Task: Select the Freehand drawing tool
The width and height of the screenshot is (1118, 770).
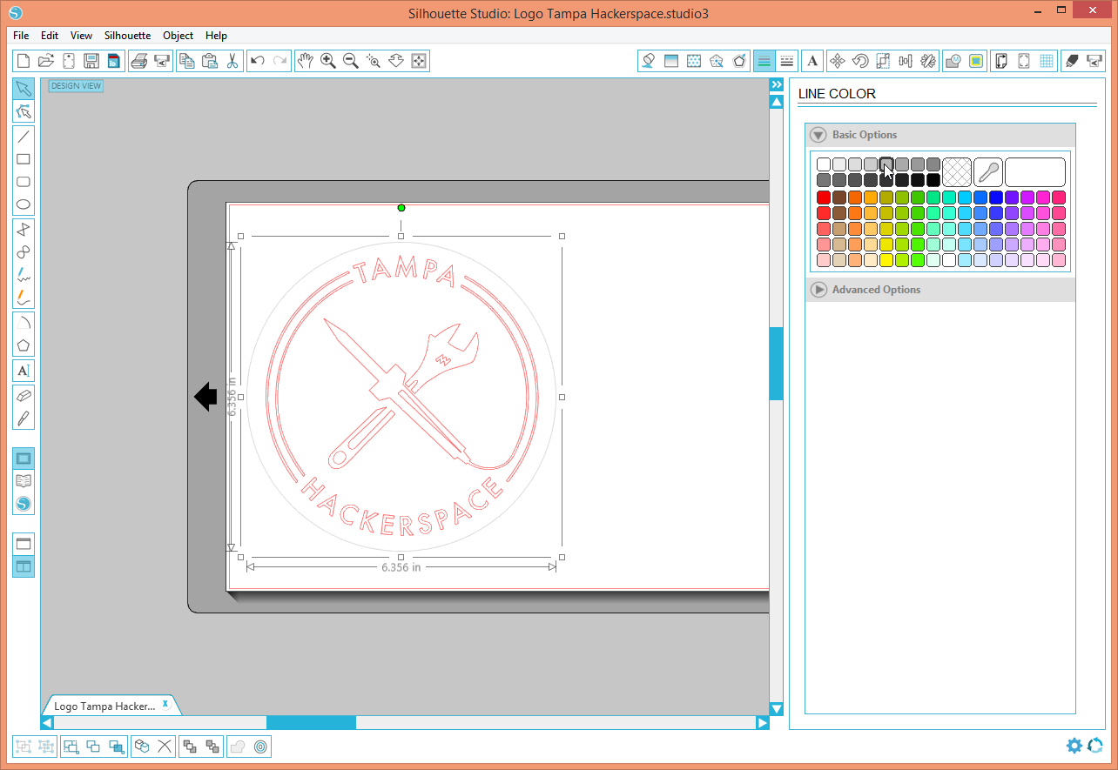Action: (x=24, y=274)
